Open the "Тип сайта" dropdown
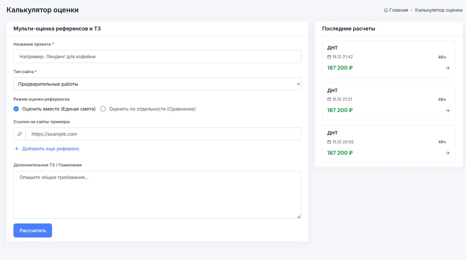This screenshot has width=466, height=260. [x=157, y=84]
